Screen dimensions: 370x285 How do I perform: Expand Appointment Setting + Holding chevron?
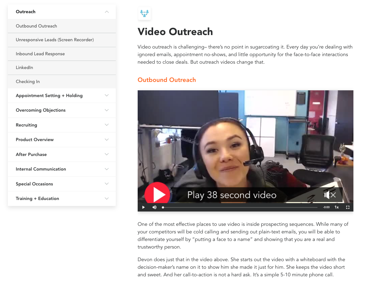(107, 95)
